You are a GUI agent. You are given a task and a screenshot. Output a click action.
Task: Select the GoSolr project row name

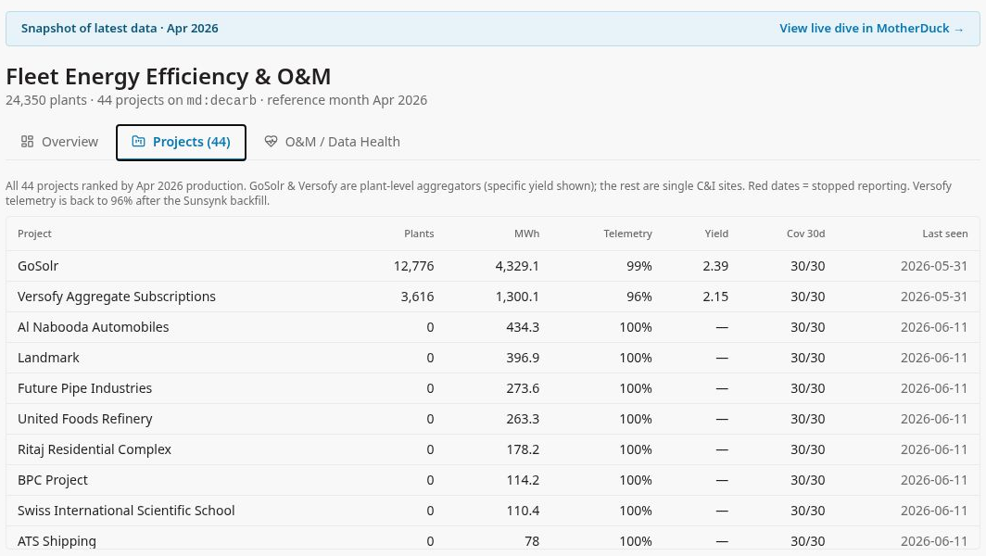(x=38, y=266)
